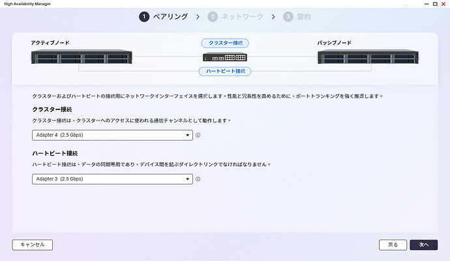The image size is (450, 261).
Task: Proceed with the 次へ button
Action: 423,245
